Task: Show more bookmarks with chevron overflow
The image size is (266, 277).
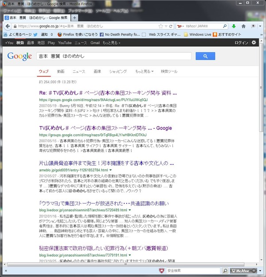Action: (x=262, y=35)
